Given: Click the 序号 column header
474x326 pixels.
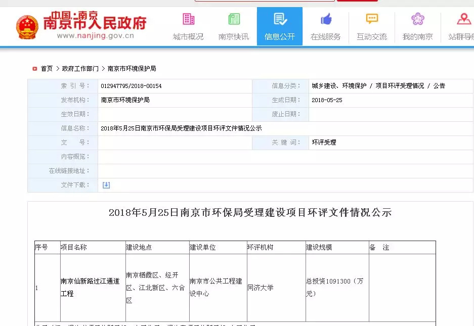Looking at the screenshot, I should (x=41, y=248).
